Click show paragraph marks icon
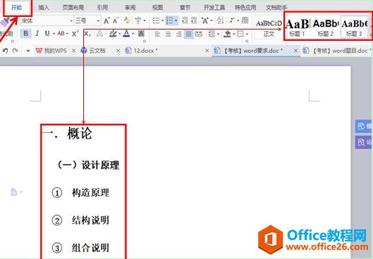Image resolution: width=373 pixels, height=259 pixels. point(232,20)
